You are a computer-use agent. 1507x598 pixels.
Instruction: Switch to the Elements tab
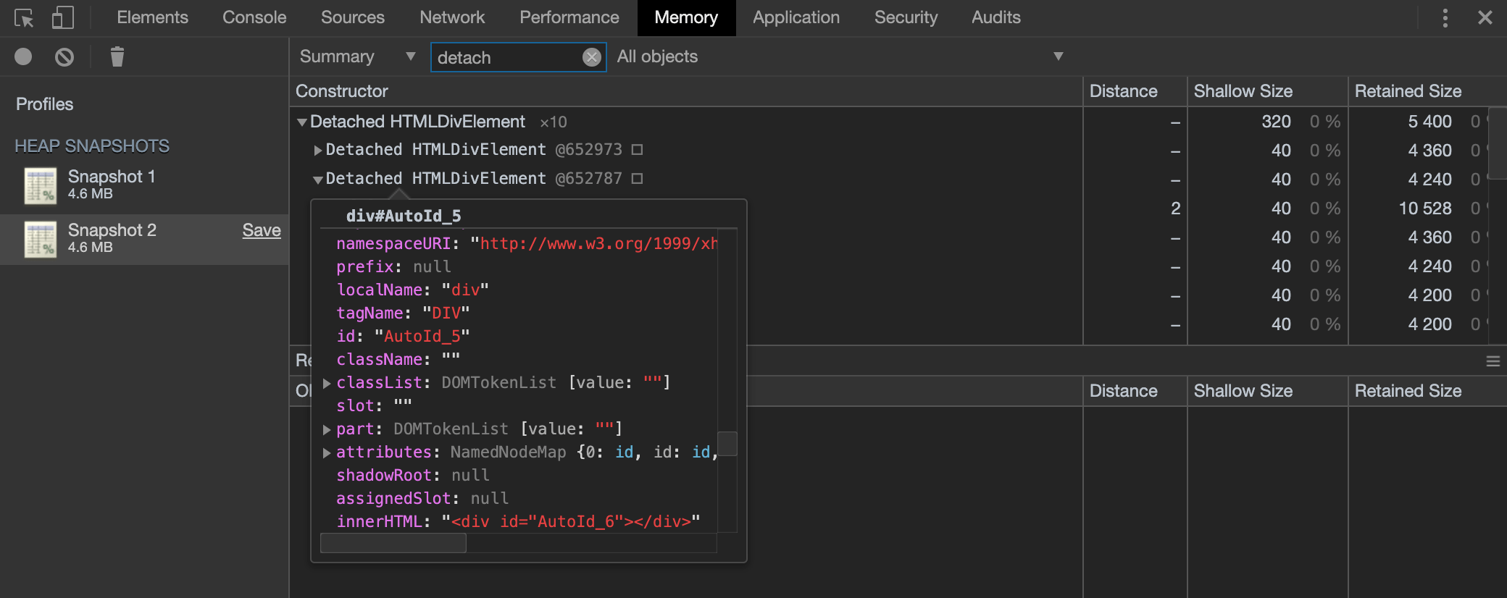click(x=152, y=17)
